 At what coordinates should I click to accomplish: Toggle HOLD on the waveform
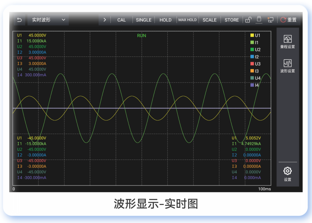pyautogui.click(x=165, y=20)
